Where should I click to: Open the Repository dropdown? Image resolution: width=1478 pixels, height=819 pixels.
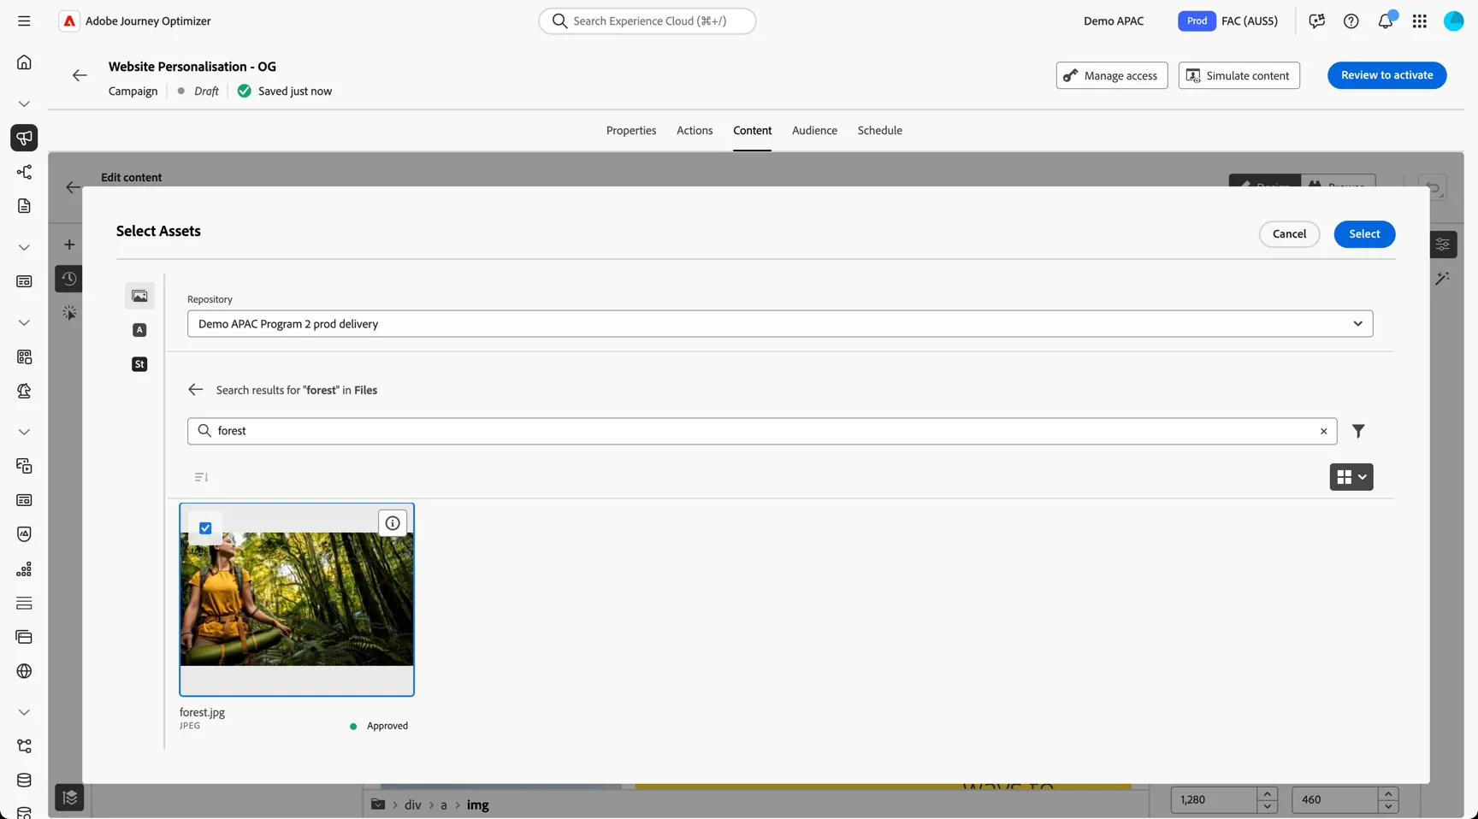point(780,324)
